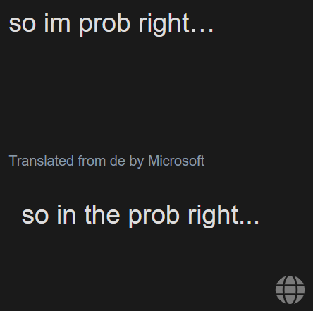Click the word 'the' in the translated text

point(102,214)
